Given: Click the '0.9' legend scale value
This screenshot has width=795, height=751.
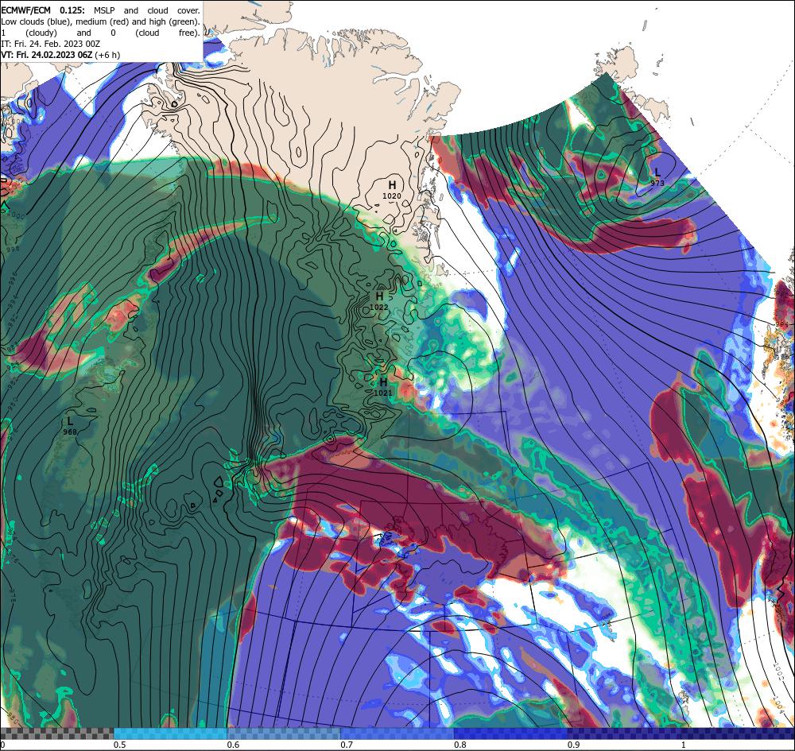Looking at the screenshot, I should [x=574, y=745].
